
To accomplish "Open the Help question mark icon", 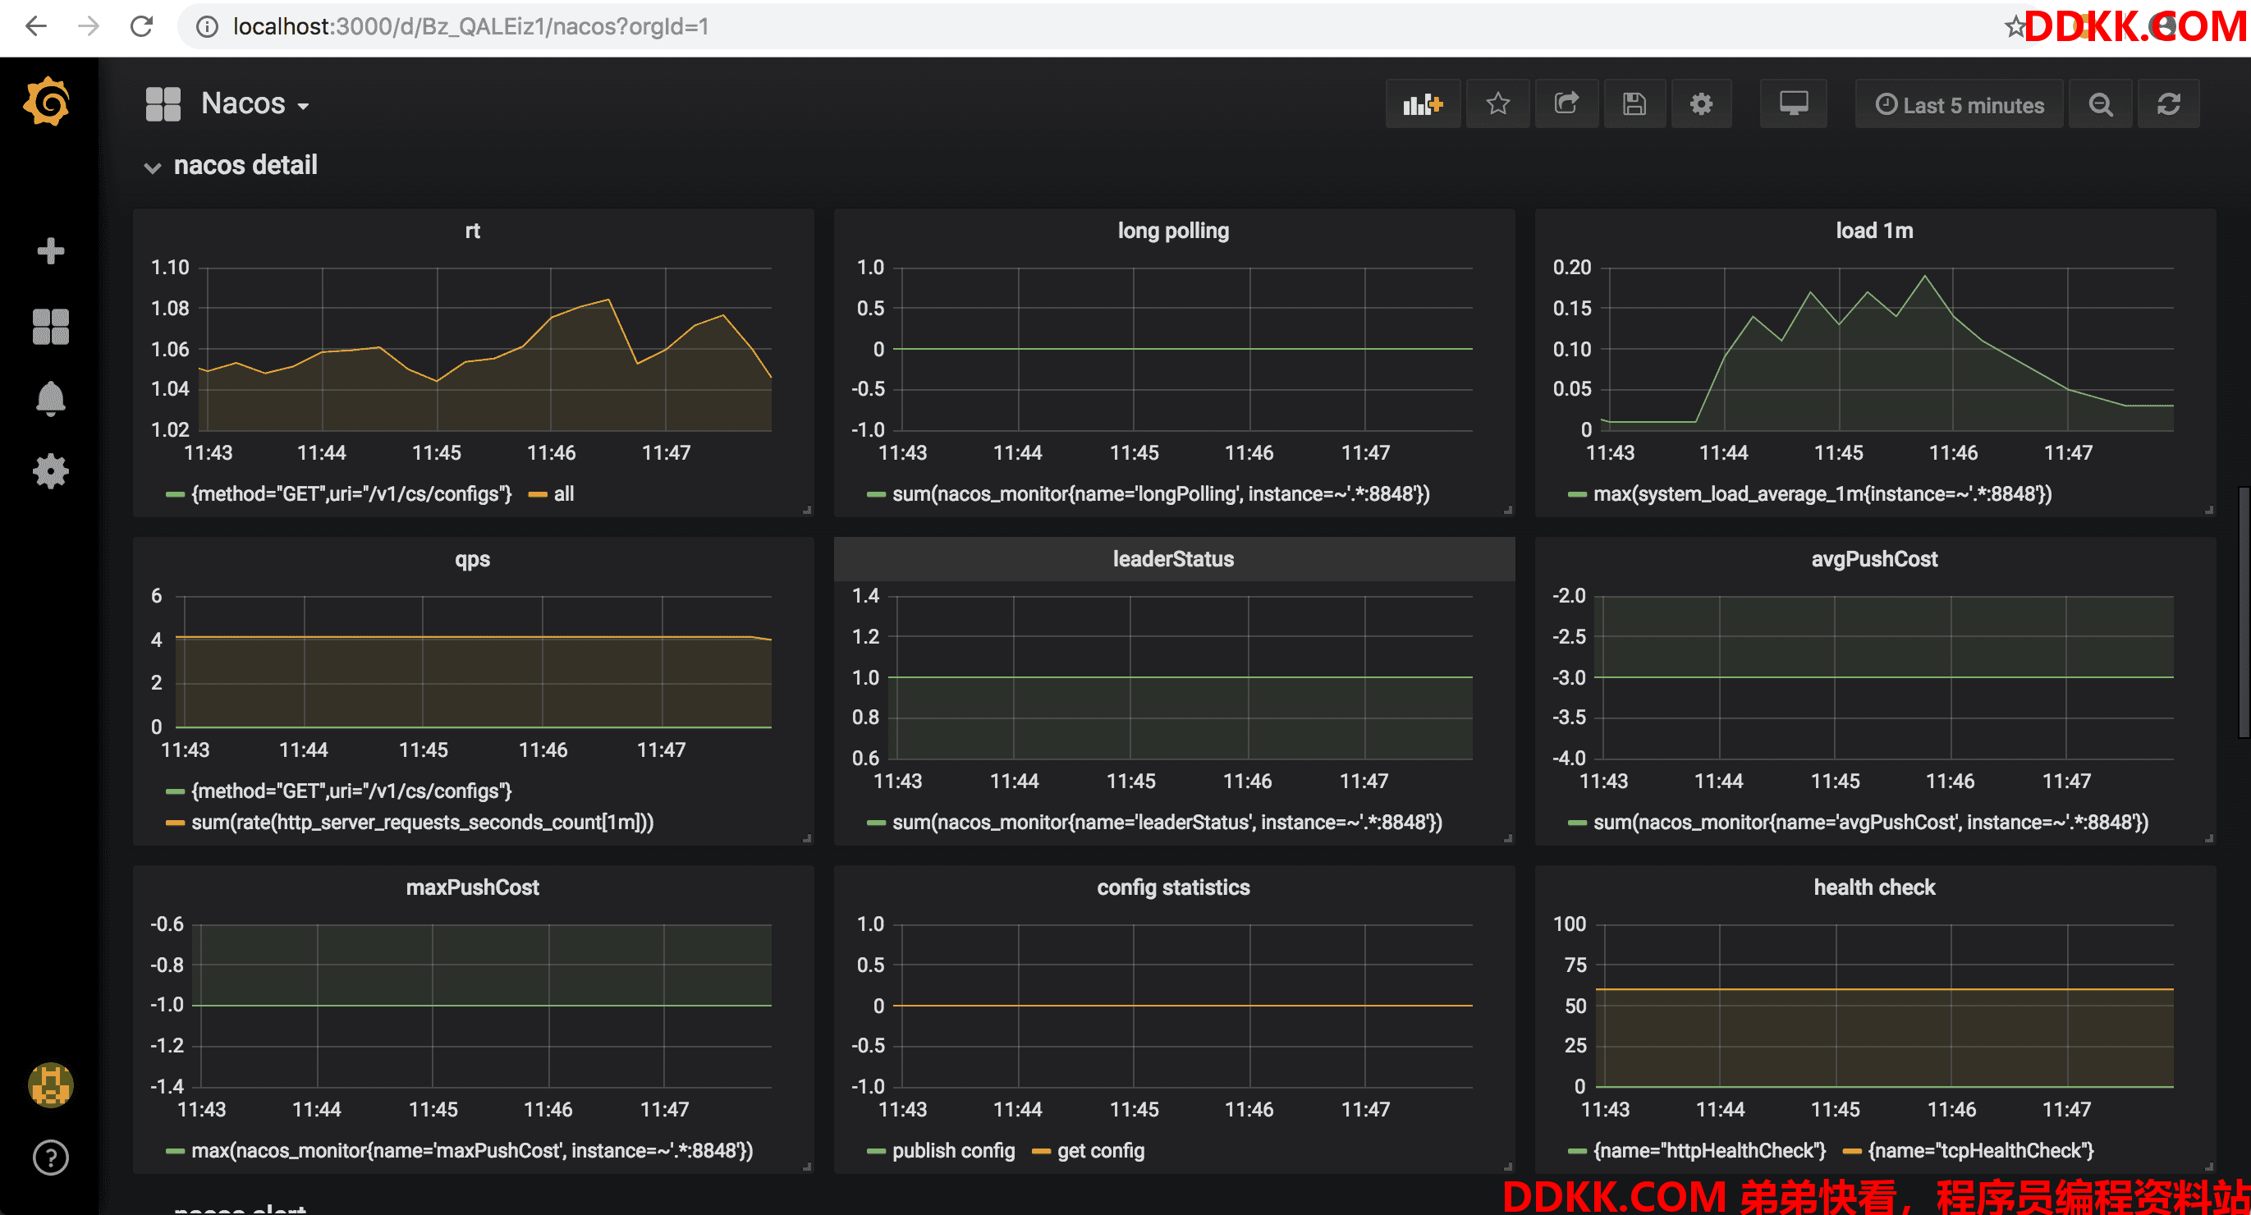I will point(51,1158).
